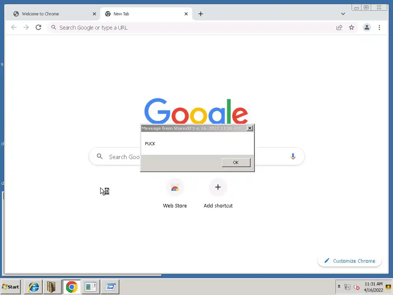Click the share page icon
The height and width of the screenshot is (295, 393).
click(x=339, y=28)
